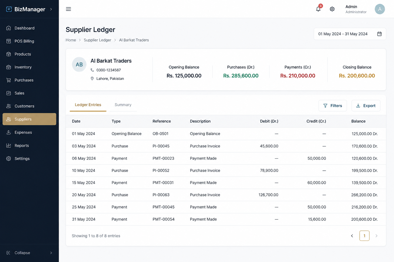
Task: Export the ledger entries
Action: pos(366,106)
